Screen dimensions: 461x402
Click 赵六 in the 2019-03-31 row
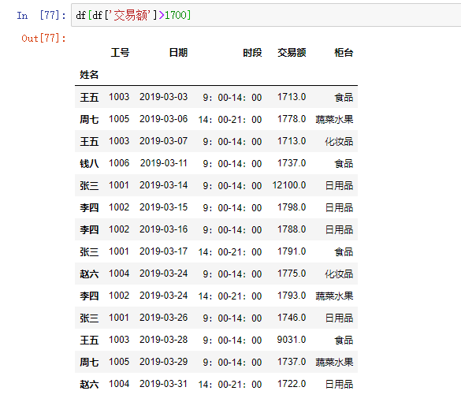pyautogui.click(x=89, y=384)
